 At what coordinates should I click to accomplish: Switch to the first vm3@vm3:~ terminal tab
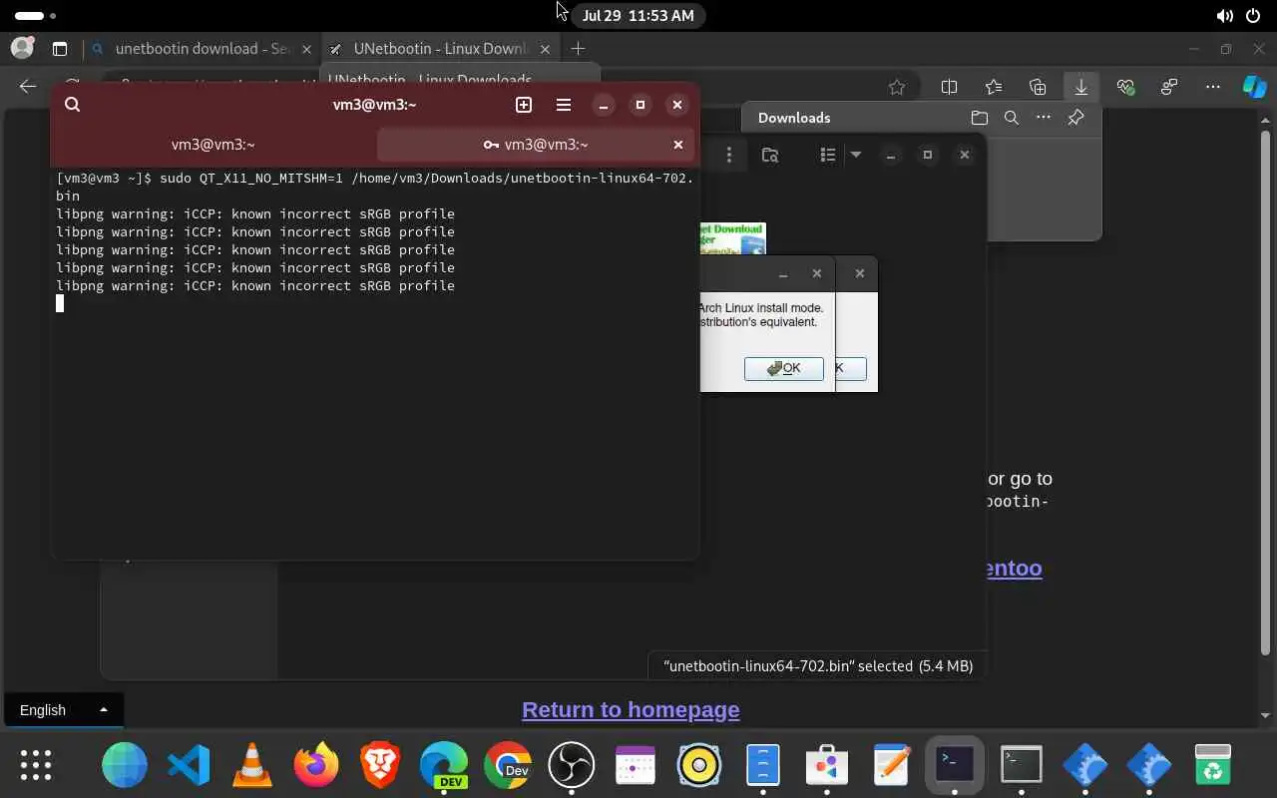(213, 145)
